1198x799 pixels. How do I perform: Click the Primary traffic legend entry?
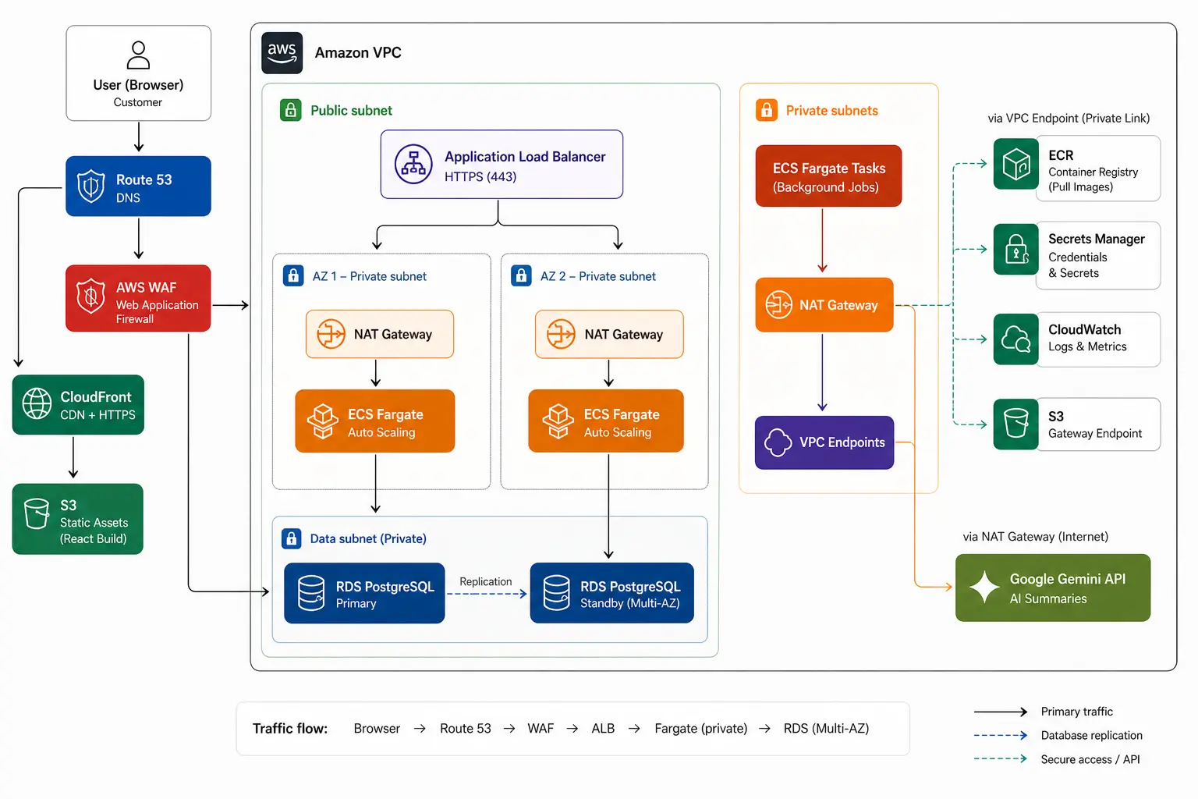coord(1044,712)
